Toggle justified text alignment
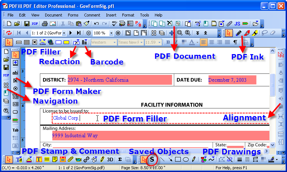Screen dimensions: 287x172 click(227, 42)
